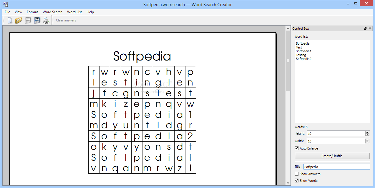The height and width of the screenshot is (188, 375).
Task: Click the Width input field
Action: pos(336,141)
